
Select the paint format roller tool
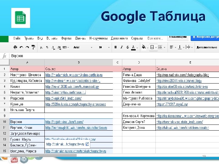[x=33, y=47]
